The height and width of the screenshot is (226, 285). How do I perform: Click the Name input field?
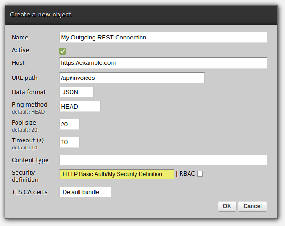tap(163, 38)
